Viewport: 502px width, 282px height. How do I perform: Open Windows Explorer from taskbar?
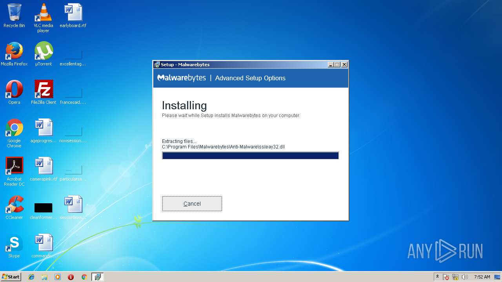click(x=44, y=277)
